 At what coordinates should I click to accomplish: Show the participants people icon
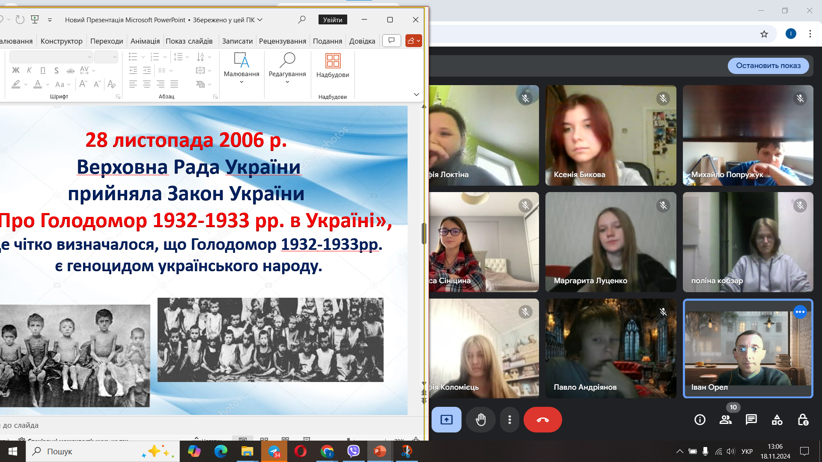725,420
